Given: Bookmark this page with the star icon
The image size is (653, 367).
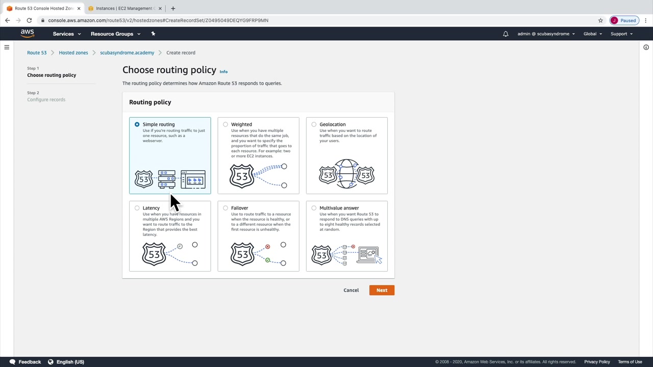Looking at the screenshot, I should (600, 20).
